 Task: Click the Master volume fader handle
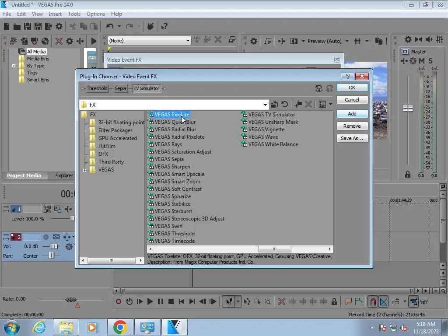[x=408, y=108]
